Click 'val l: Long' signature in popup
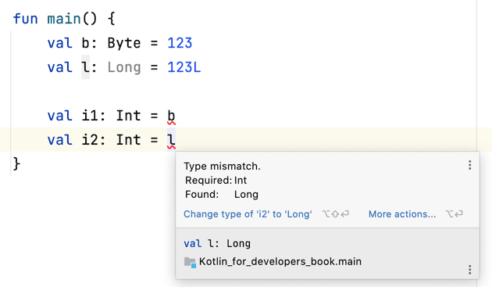 coord(217,244)
